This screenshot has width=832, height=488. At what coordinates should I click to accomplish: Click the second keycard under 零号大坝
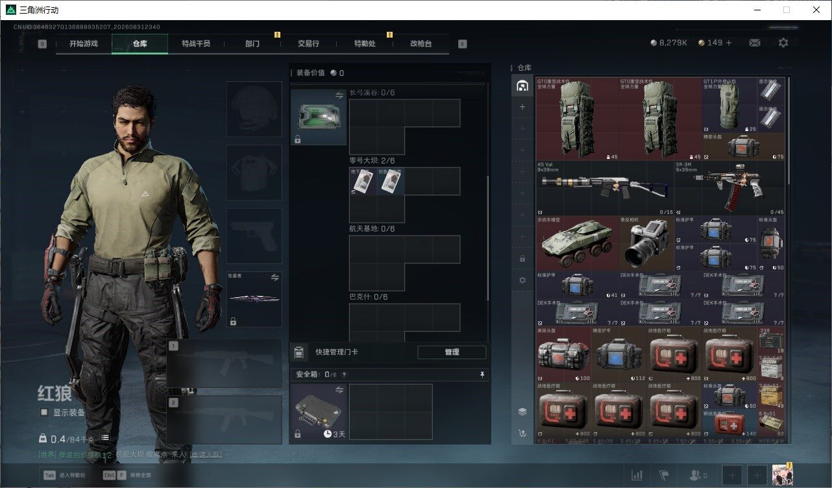[x=391, y=182]
